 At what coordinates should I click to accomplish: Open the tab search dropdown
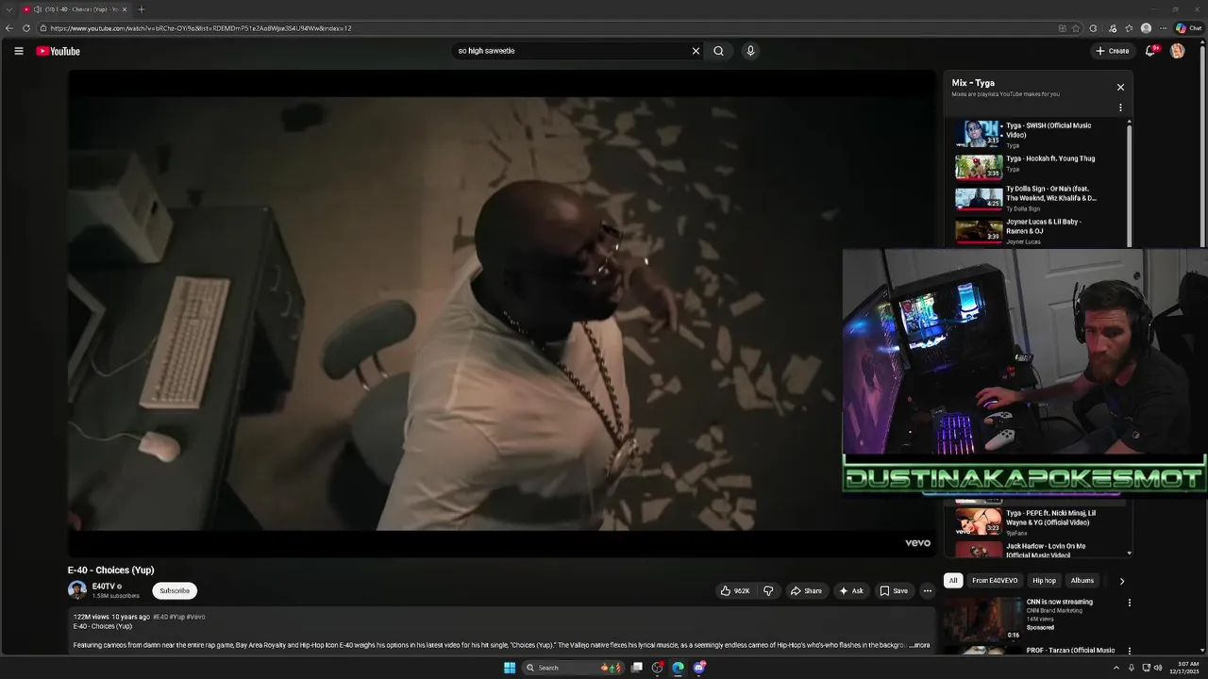point(10,9)
